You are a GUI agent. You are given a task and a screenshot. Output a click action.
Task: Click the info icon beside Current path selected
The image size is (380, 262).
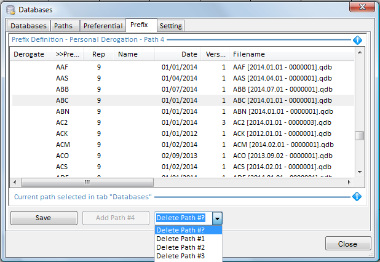[x=357, y=197]
